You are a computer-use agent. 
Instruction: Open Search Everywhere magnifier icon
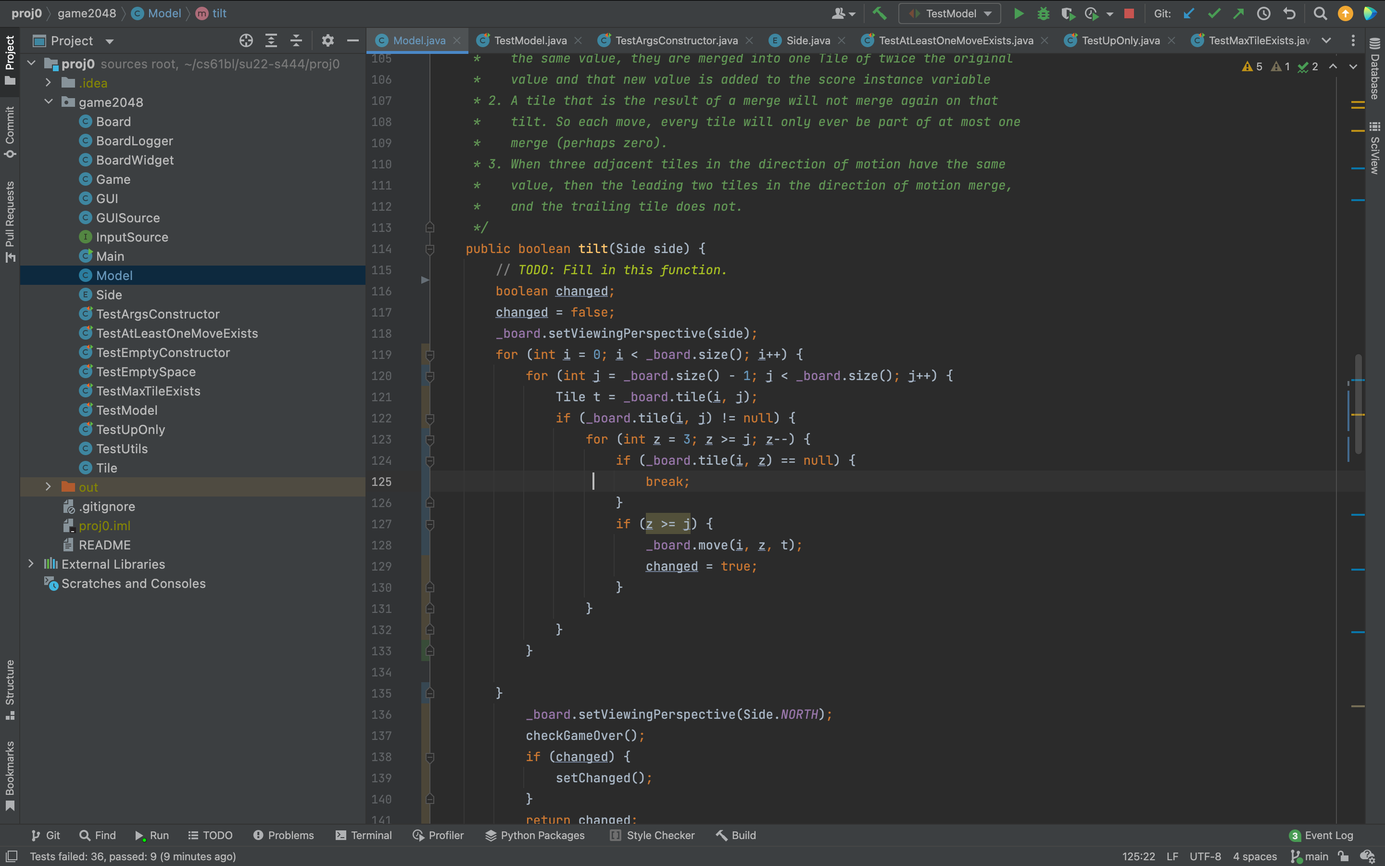(1320, 14)
